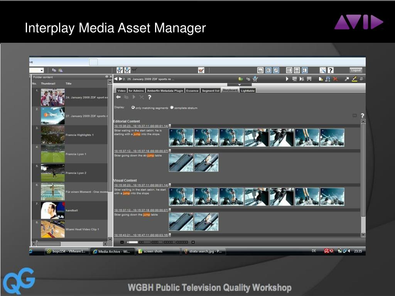Open the dropdown at the top-left toolbar
The width and height of the screenshot is (395, 296).
[x=42, y=71]
